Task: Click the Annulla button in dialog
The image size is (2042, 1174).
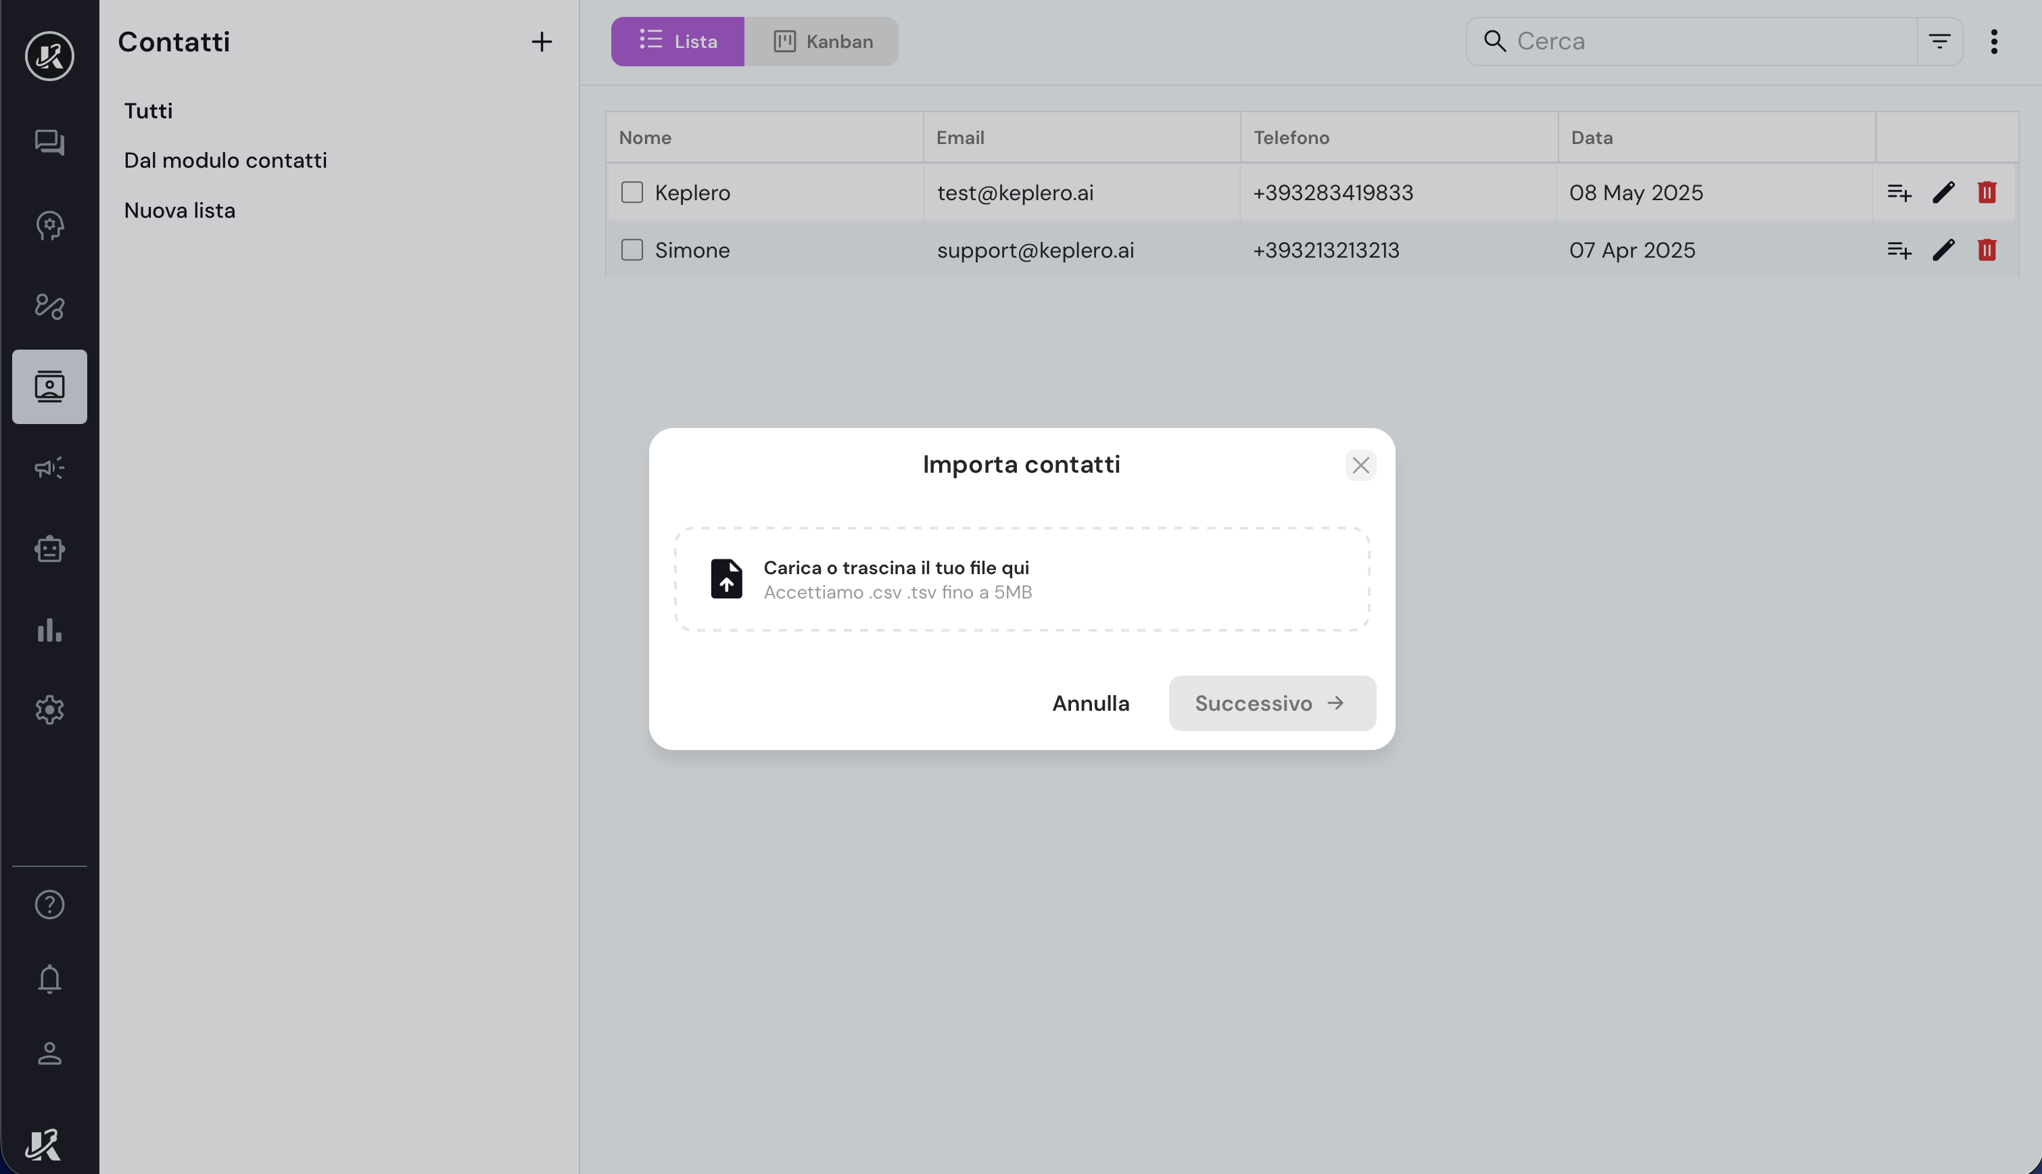Action: (x=1090, y=703)
